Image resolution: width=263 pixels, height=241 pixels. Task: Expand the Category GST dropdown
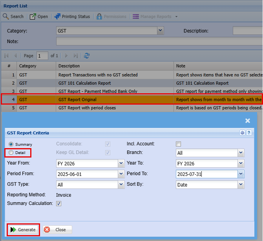pyautogui.click(x=160, y=31)
